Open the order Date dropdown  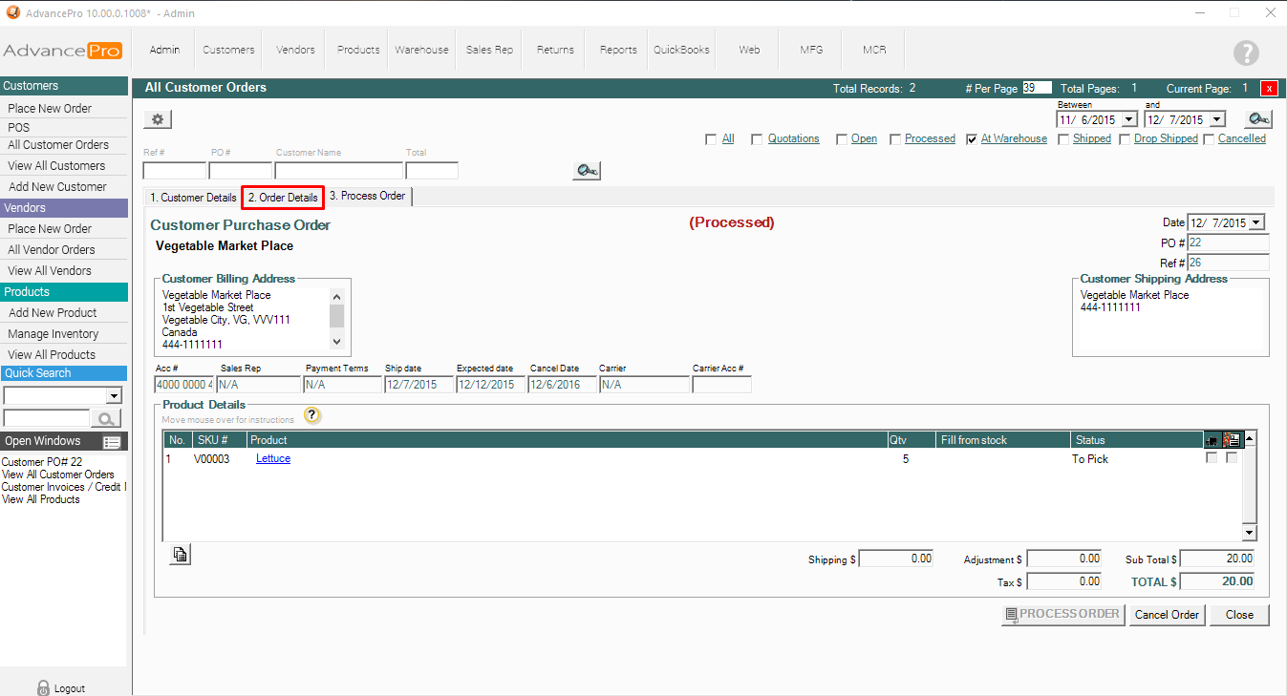tap(1256, 222)
